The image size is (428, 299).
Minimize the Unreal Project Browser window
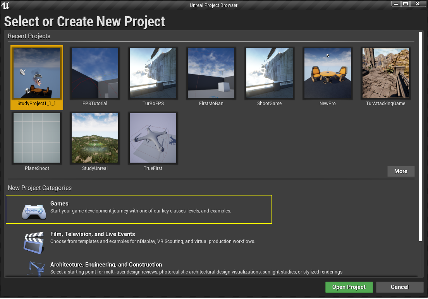[396, 4]
